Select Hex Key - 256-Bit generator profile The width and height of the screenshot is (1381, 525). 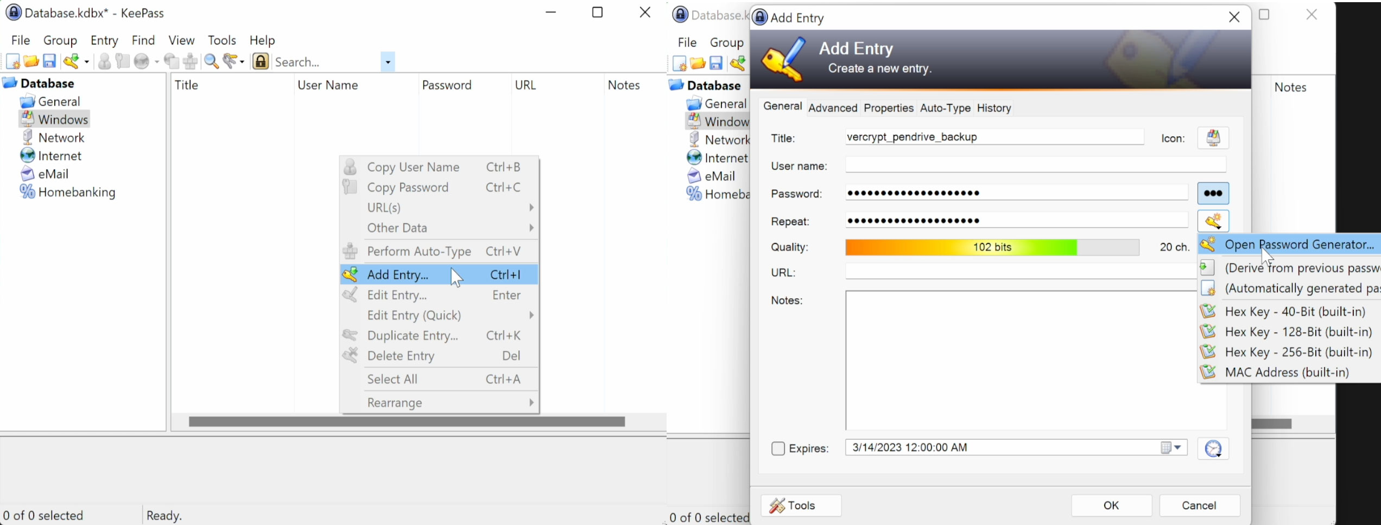click(x=1290, y=352)
